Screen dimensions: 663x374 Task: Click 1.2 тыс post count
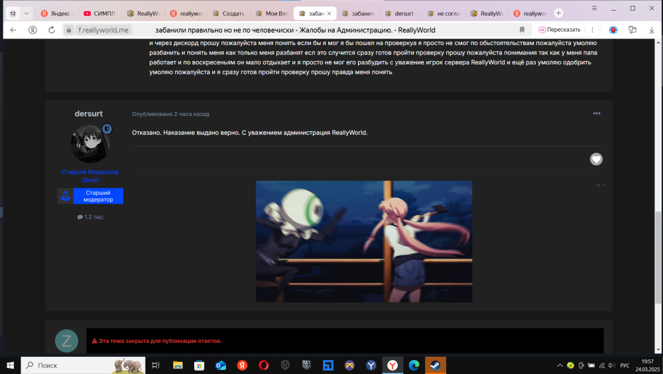pyautogui.click(x=90, y=217)
